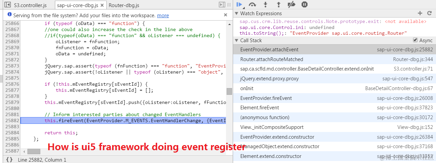Select the onInit call stack frame
The image size is (436, 163).
coord(334,88)
